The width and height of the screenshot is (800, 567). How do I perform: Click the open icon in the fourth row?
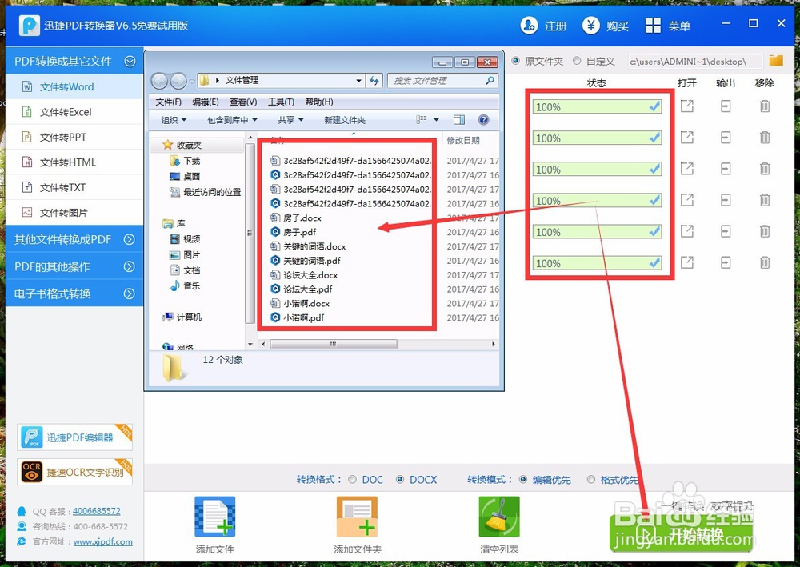[687, 200]
